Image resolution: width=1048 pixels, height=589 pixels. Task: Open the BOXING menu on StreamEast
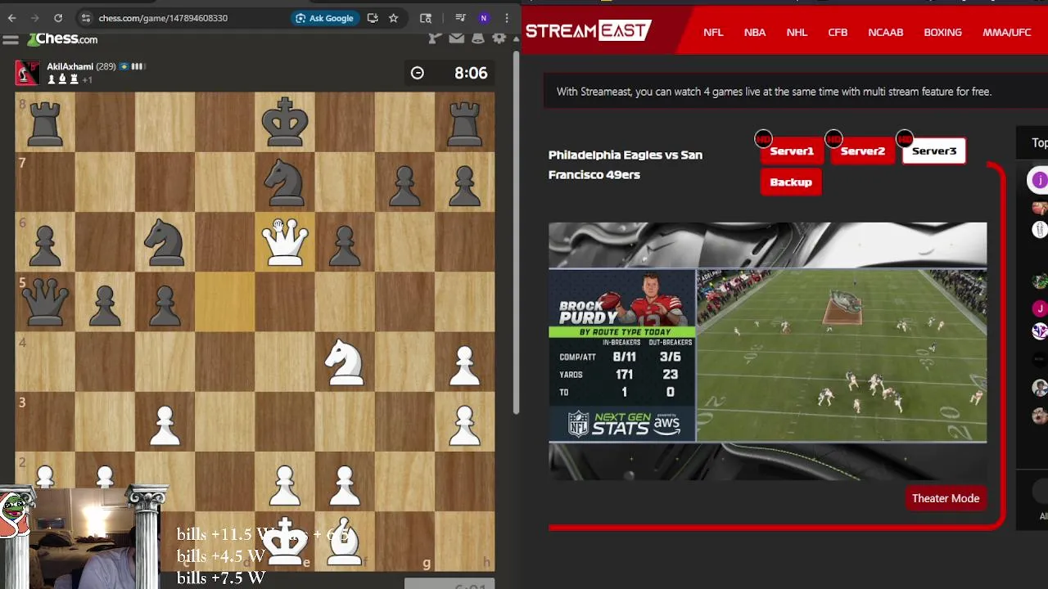pos(942,32)
